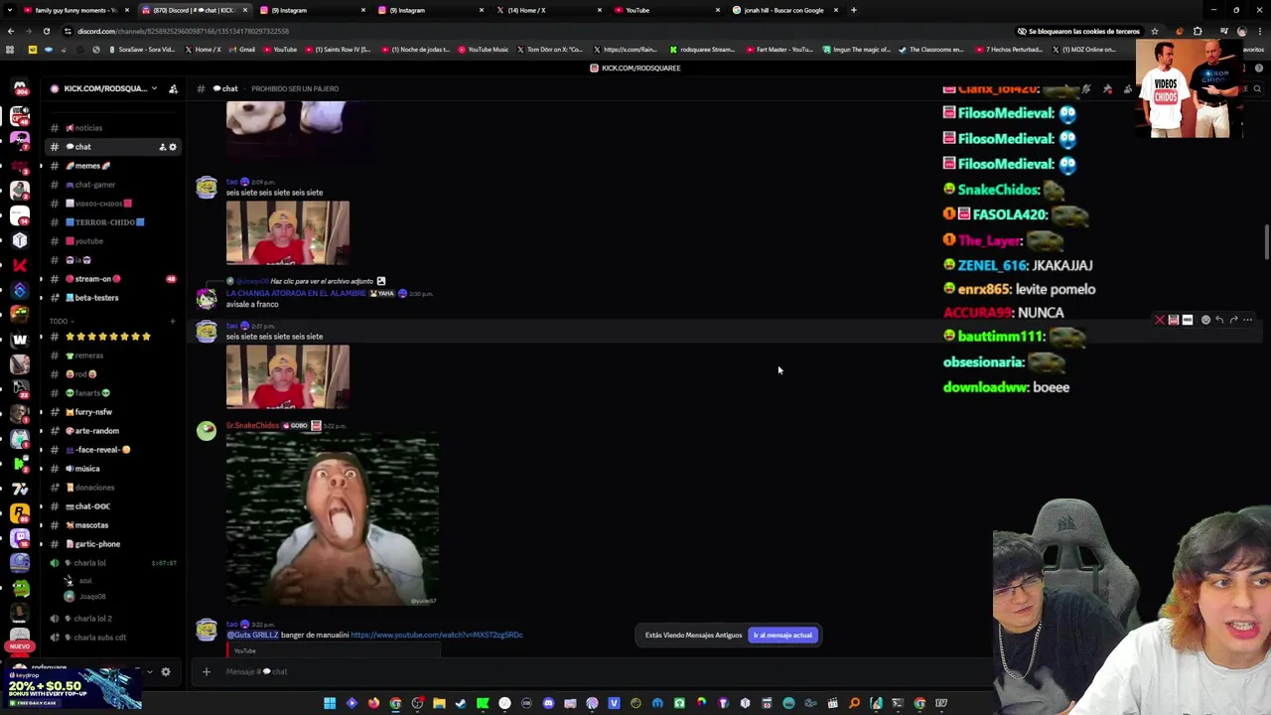Open overlay three-dot more options
Image resolution: width=1271 pixels, height=715 pixels.
[x=1247, y=320]
